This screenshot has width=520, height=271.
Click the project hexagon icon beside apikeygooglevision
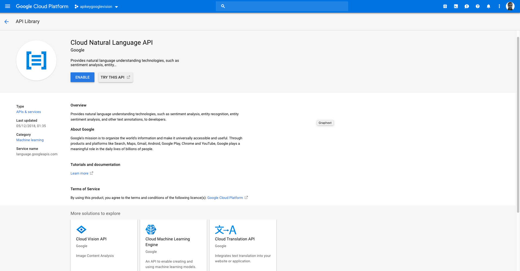(76, 7)
